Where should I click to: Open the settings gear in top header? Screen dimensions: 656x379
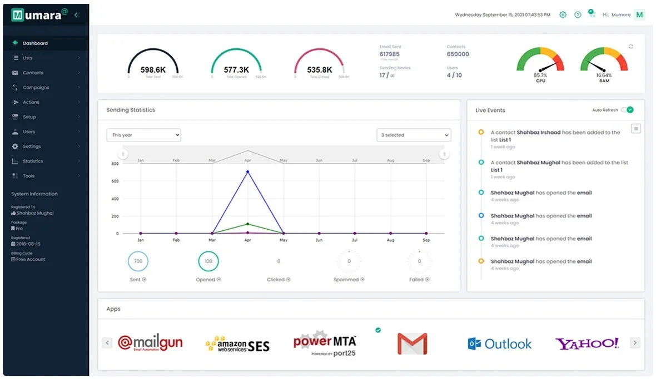coord(563,14)
